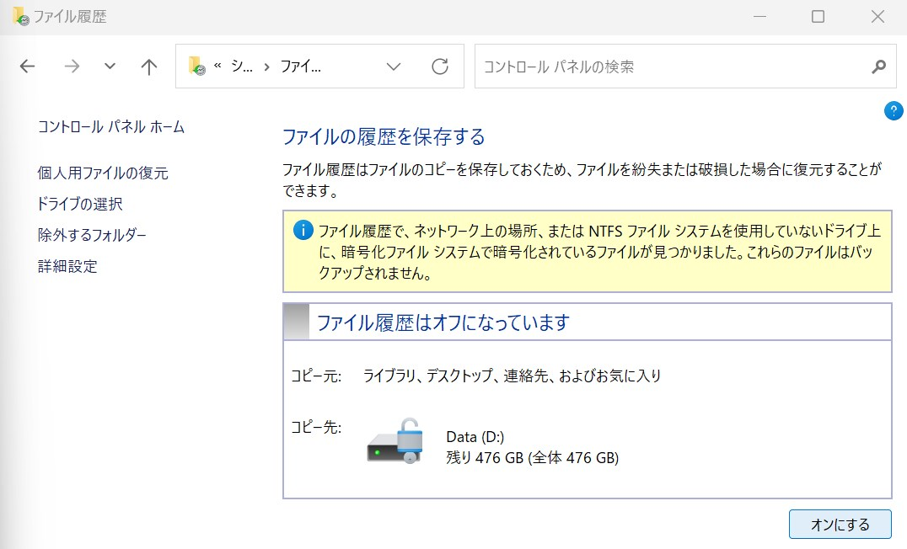Expand the address bar history dropdown
The height and width of the screenshot is (549, 907).
(x=393, y=66)
